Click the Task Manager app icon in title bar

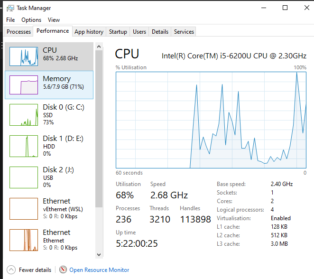[10, 8]
